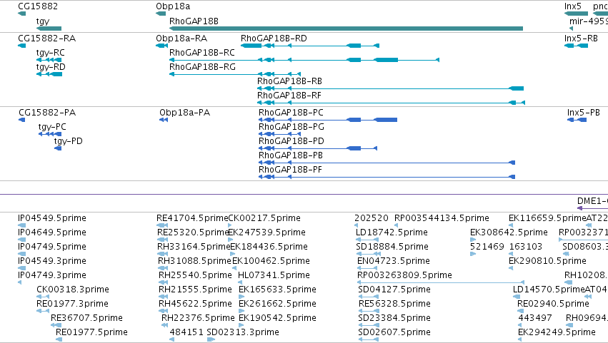The height and width of the screenshot is (343, 608).
Task: Select the long RP003263809.5prime EST
Action: pyautogui.click(x=441, y=282)
